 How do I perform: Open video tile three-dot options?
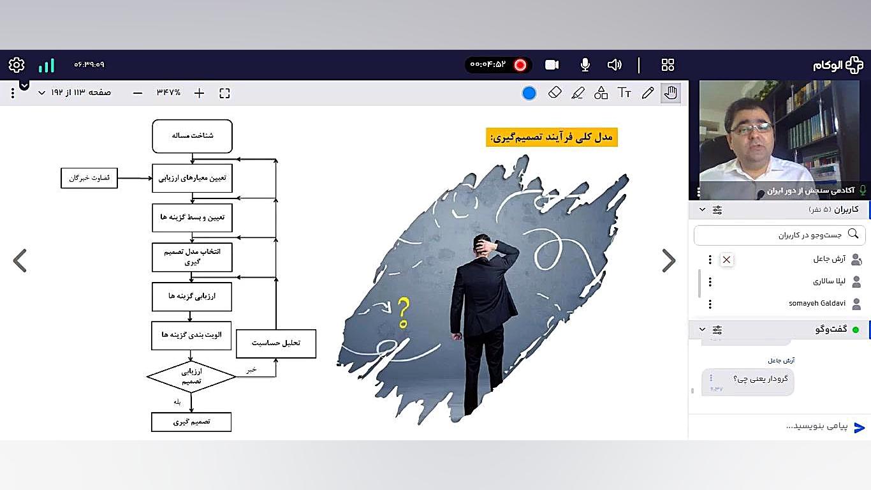click(699, 192)
